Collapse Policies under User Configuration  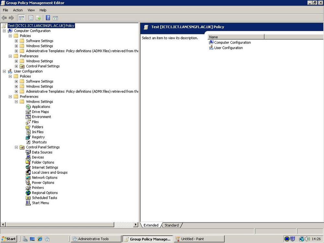[x=10, y=76]
